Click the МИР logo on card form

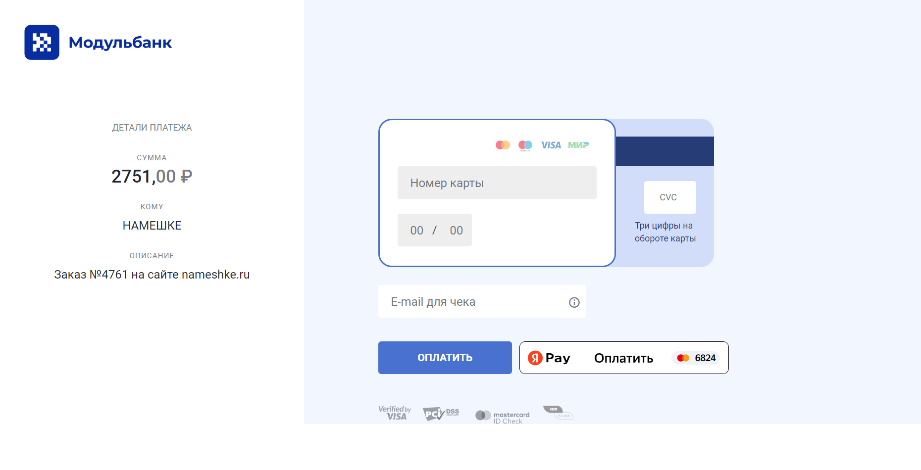tap(578, 145)
